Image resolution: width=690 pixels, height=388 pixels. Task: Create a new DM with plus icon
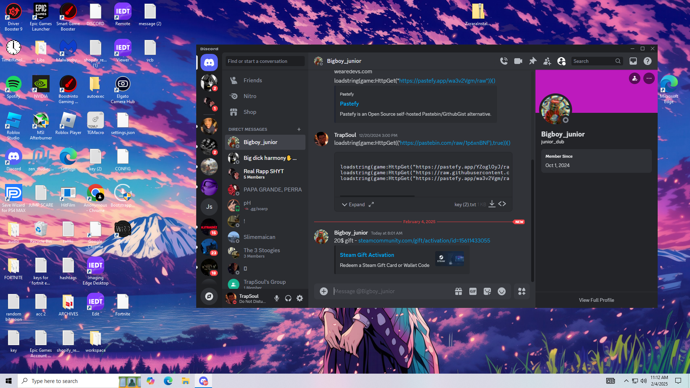299,129
